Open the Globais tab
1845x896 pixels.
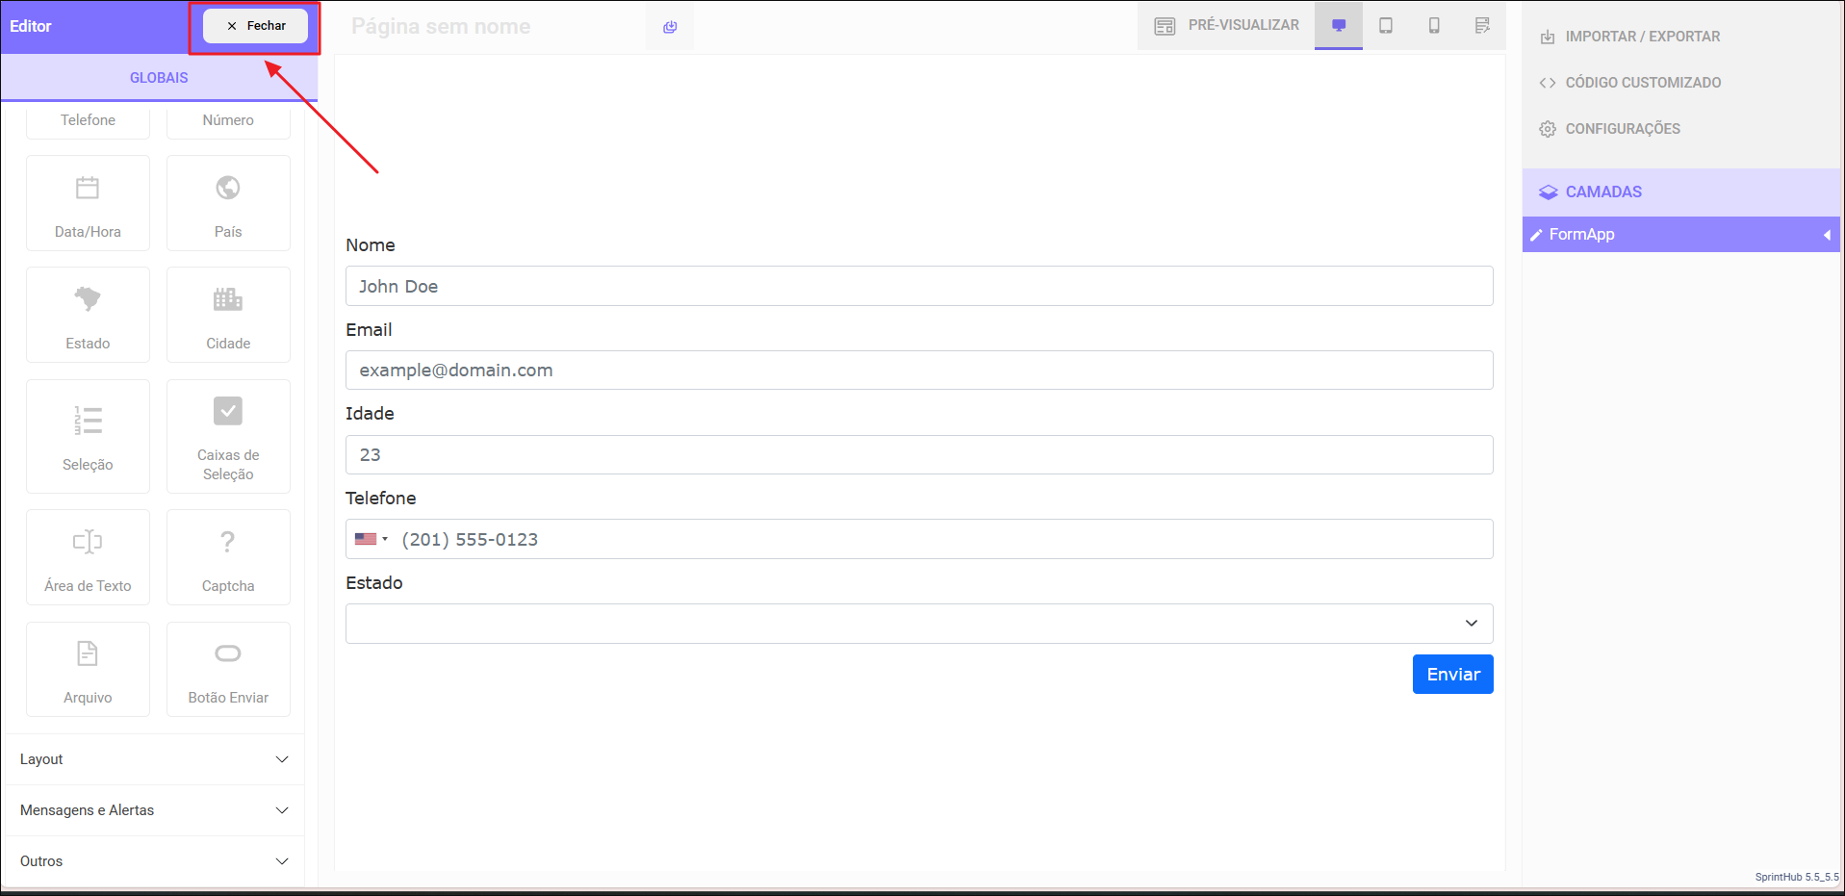point(159,78)
